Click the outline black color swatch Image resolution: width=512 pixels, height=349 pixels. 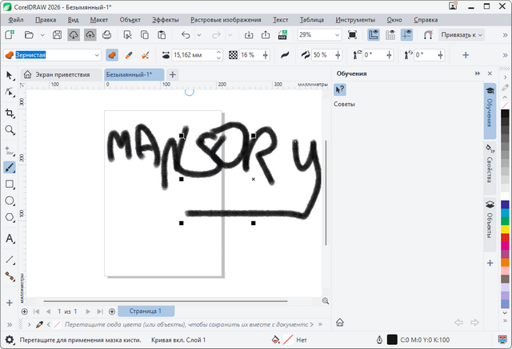click(x=392, y=340)
